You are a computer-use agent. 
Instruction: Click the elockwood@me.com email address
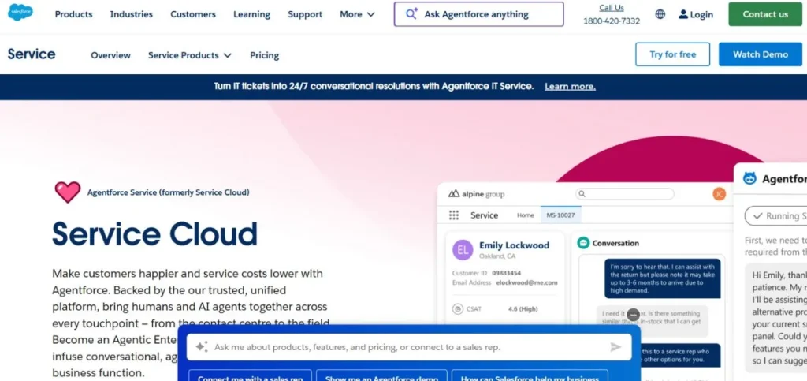(526, 282)
